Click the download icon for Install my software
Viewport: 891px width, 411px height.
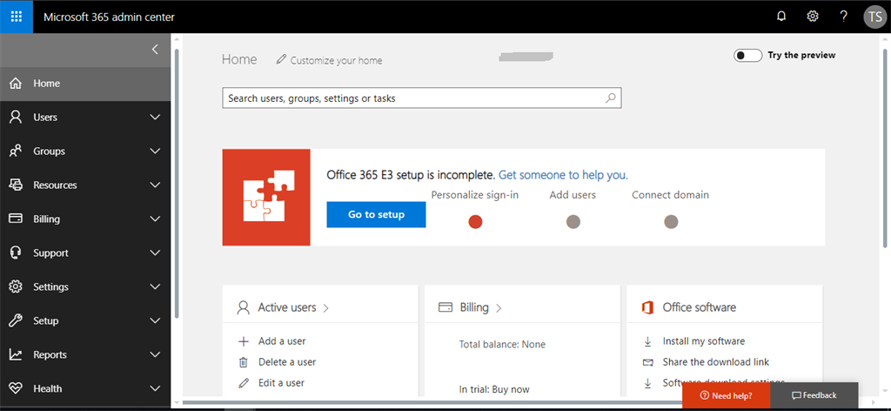[x=647, y=341]
